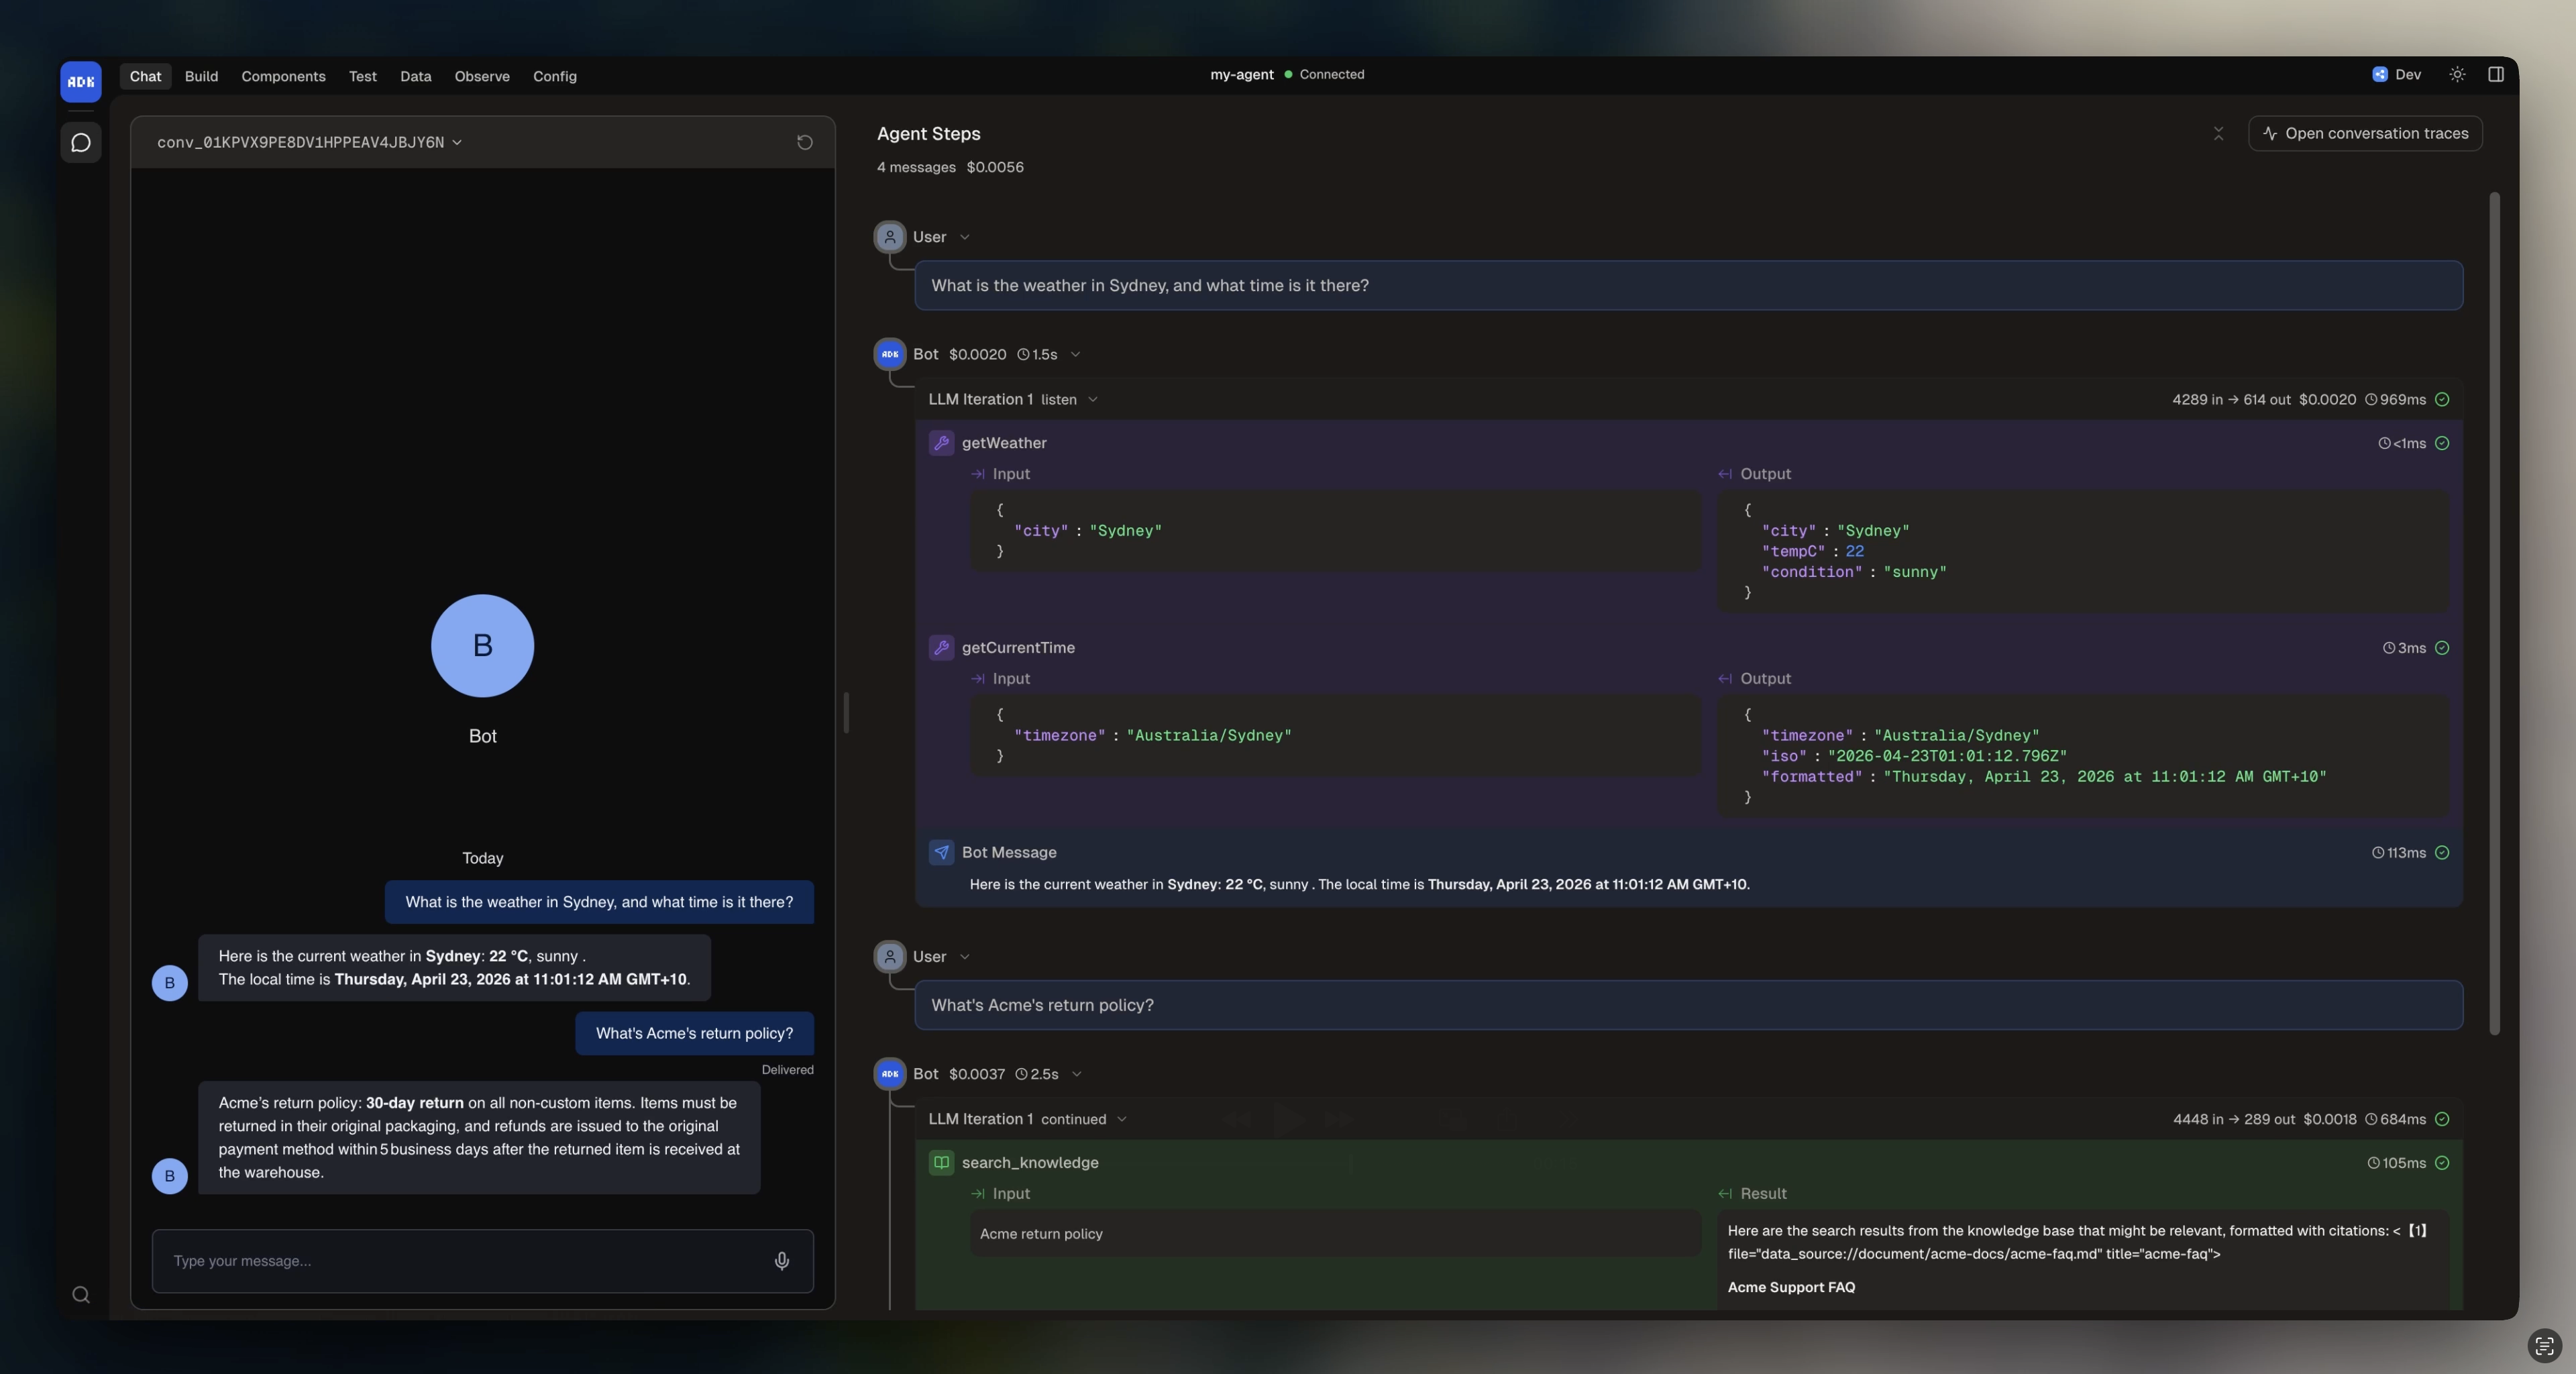2576x1374 pixels.
Task: Open the search icon in sidebar
Action: click(81, 1295)
